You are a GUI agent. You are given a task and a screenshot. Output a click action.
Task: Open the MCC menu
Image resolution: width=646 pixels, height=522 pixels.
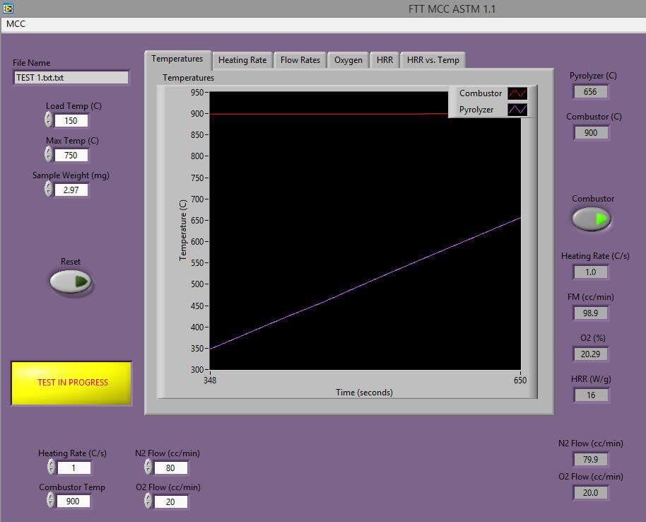(x=16, y=23)
